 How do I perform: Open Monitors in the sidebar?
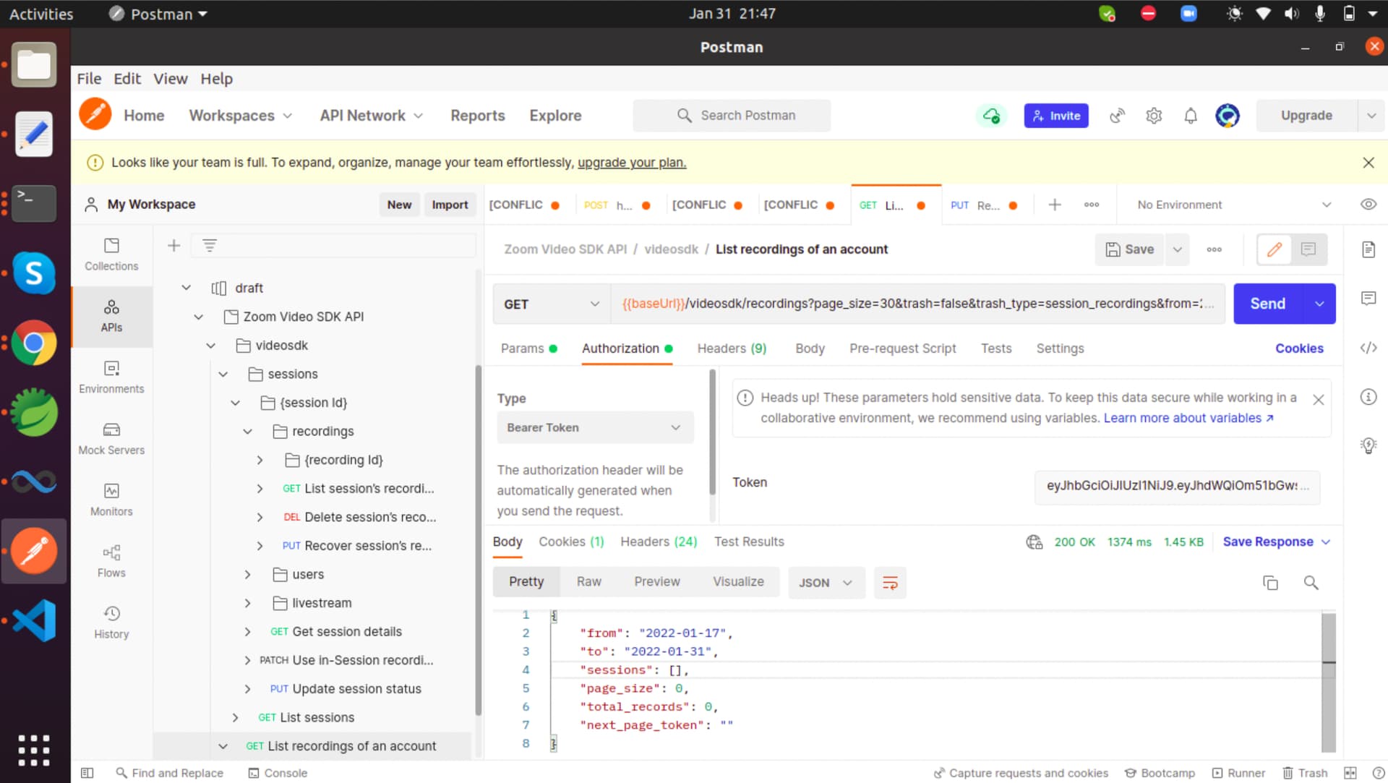point(111,500)
